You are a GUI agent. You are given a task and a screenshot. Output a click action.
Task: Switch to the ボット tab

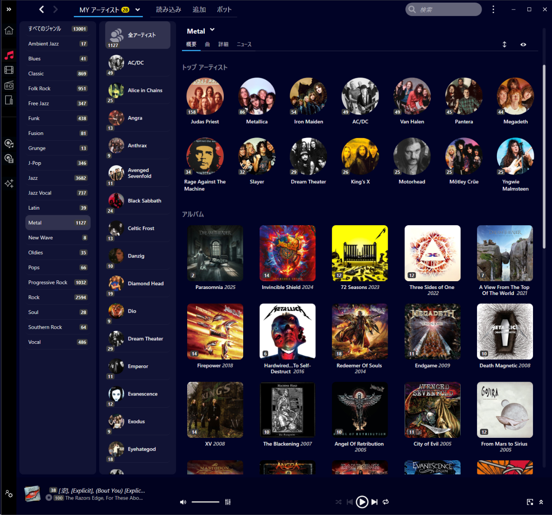point(224,9)
